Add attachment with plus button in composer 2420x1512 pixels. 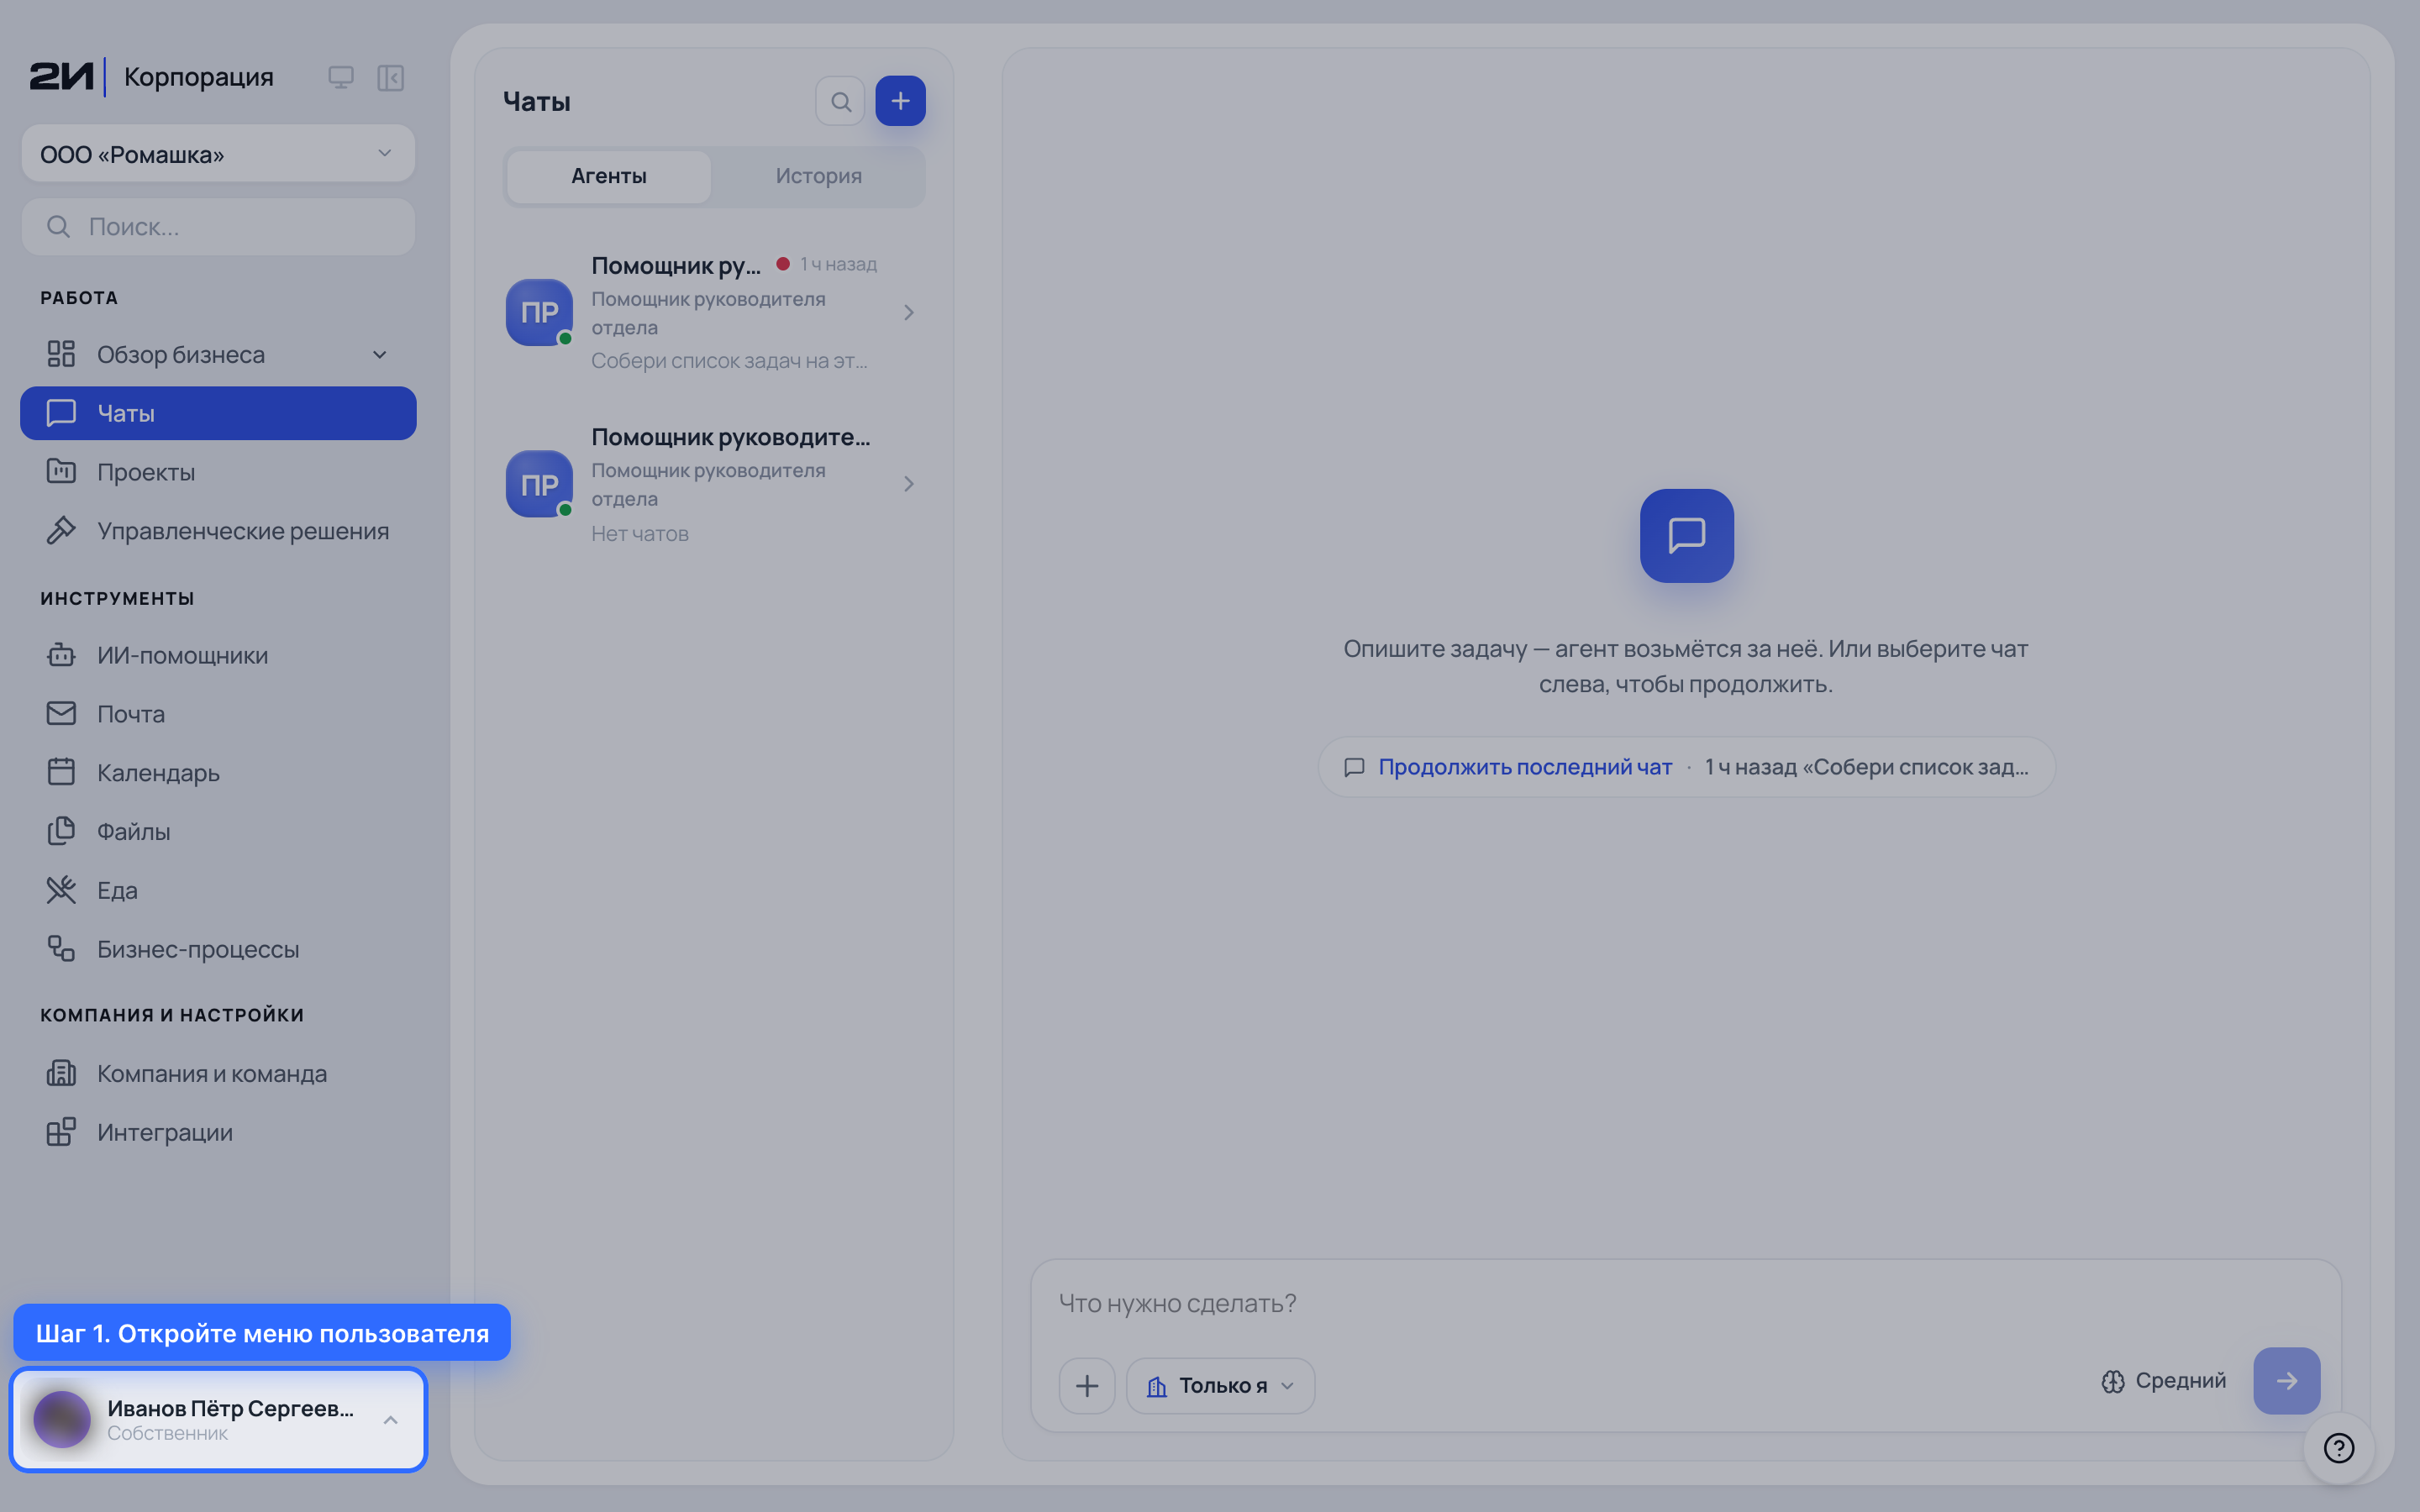point(1086,1385)
